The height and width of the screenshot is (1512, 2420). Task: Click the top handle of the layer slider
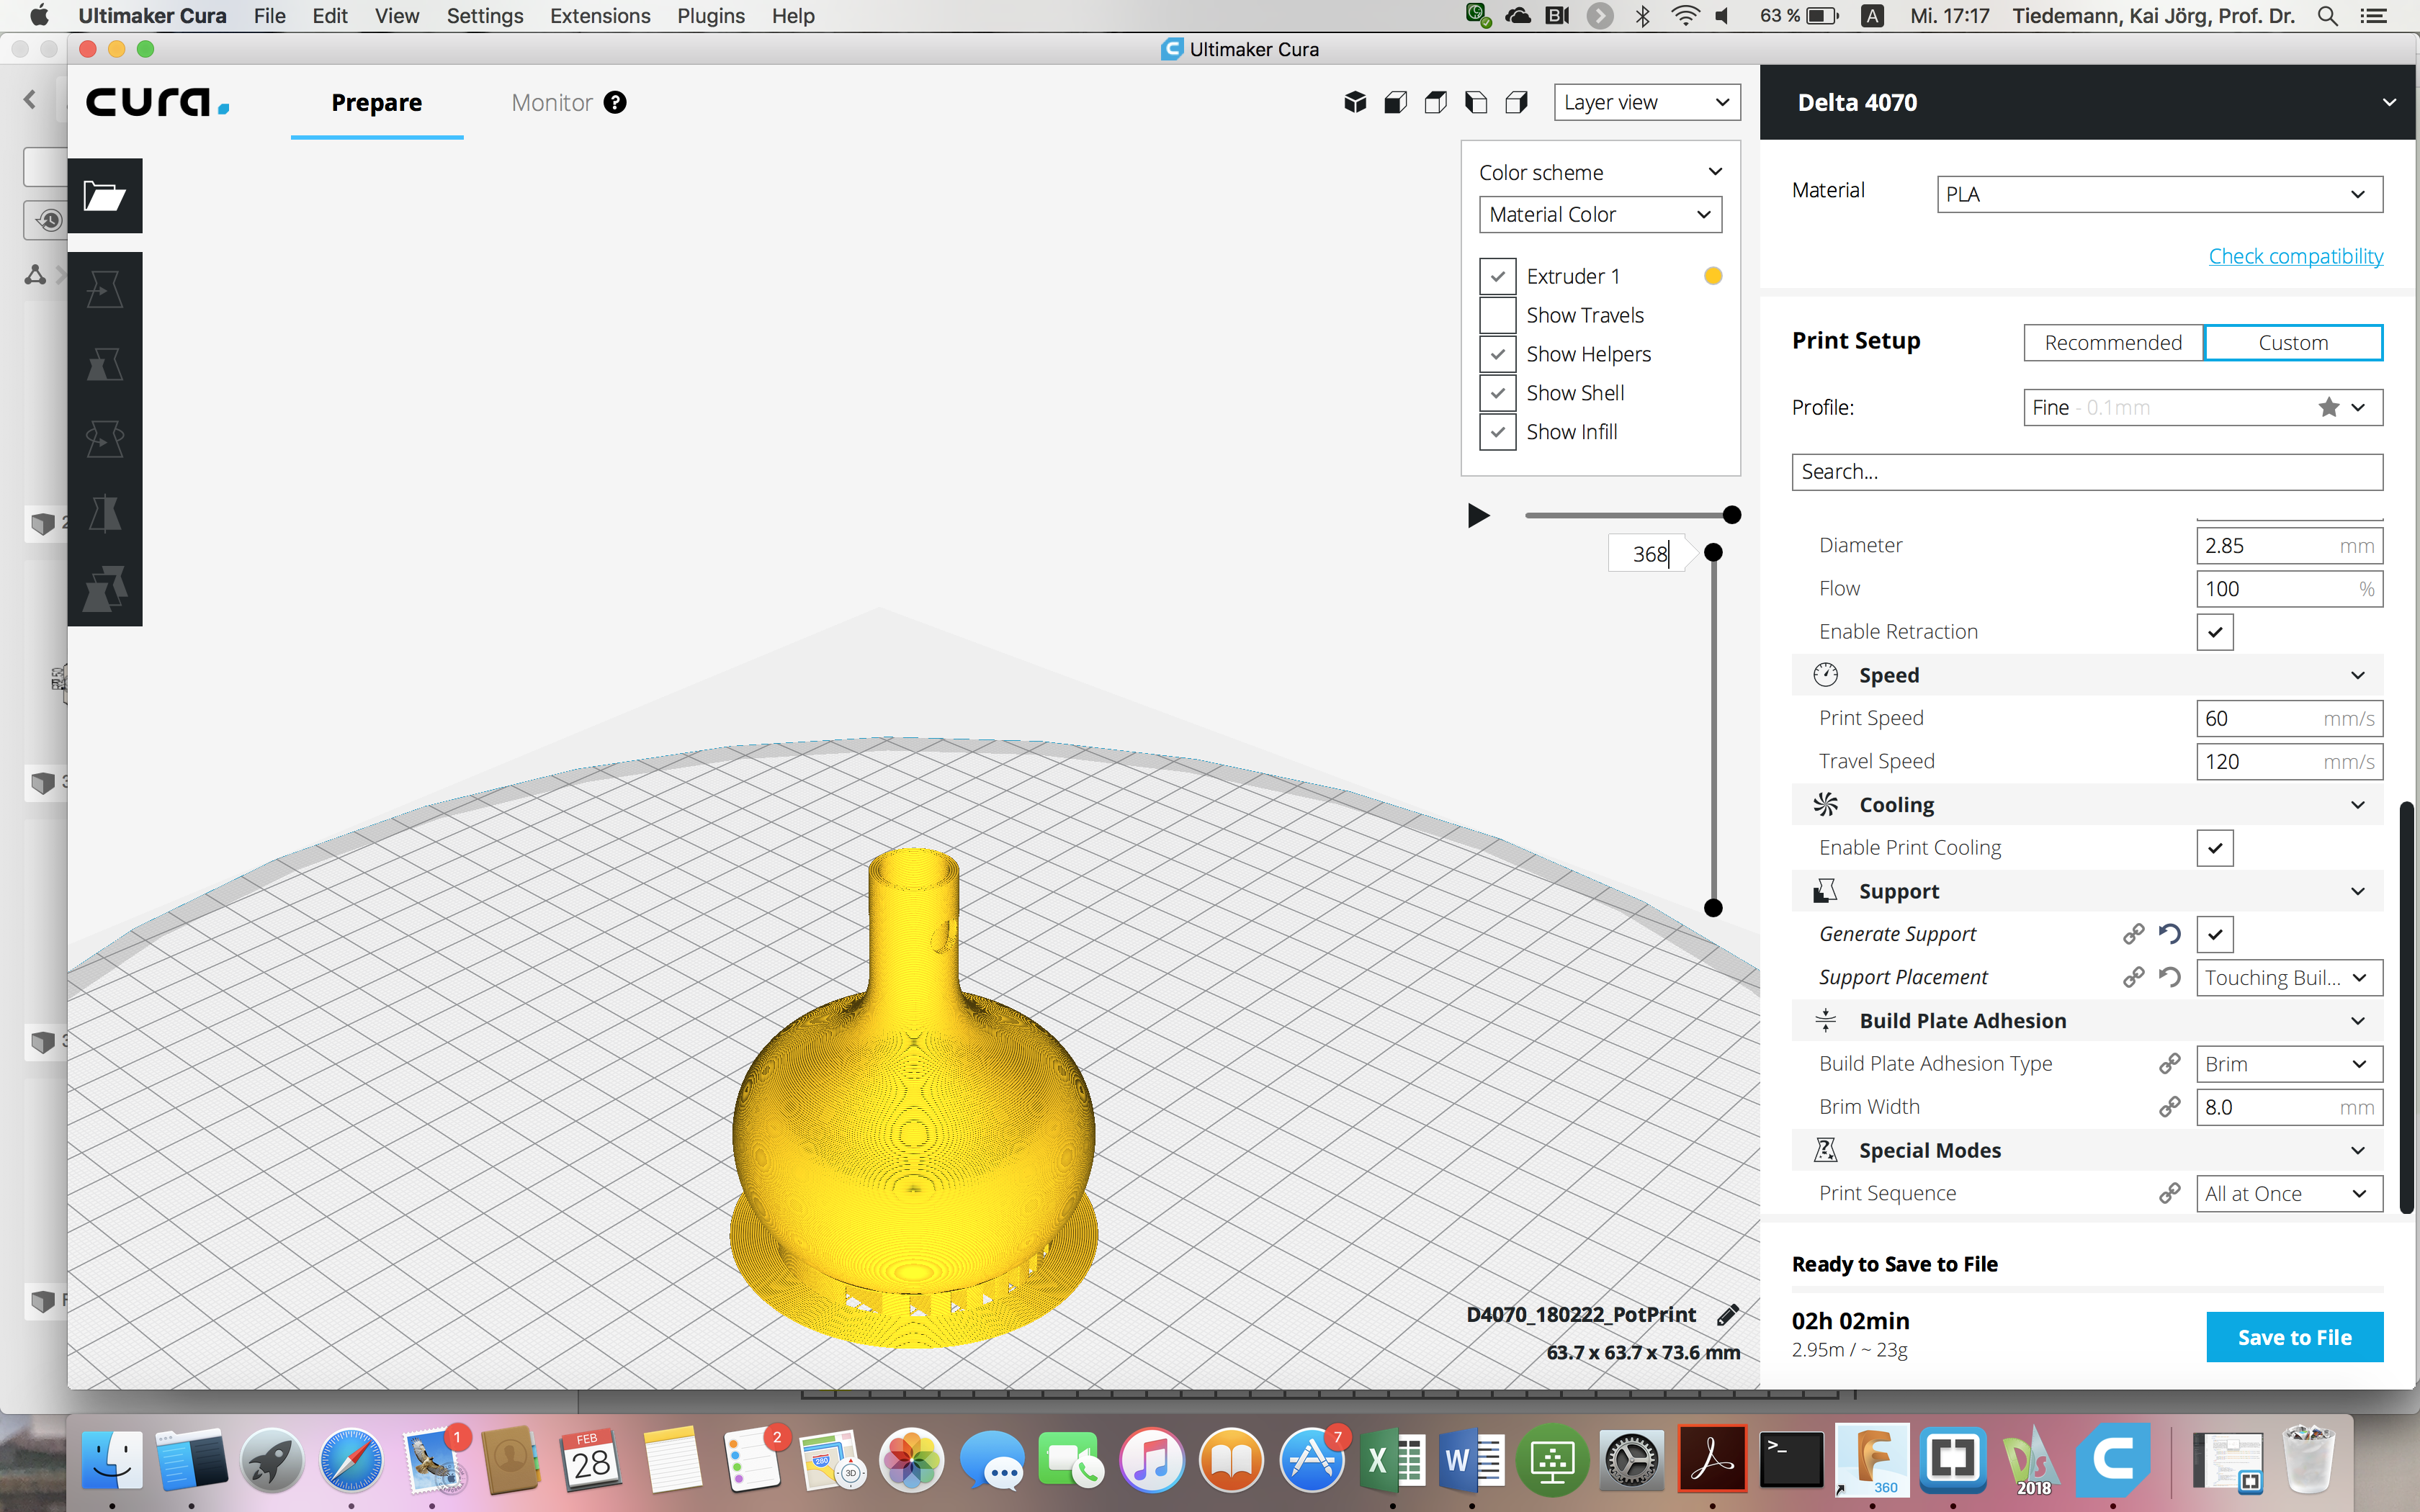pos(1713,552)
